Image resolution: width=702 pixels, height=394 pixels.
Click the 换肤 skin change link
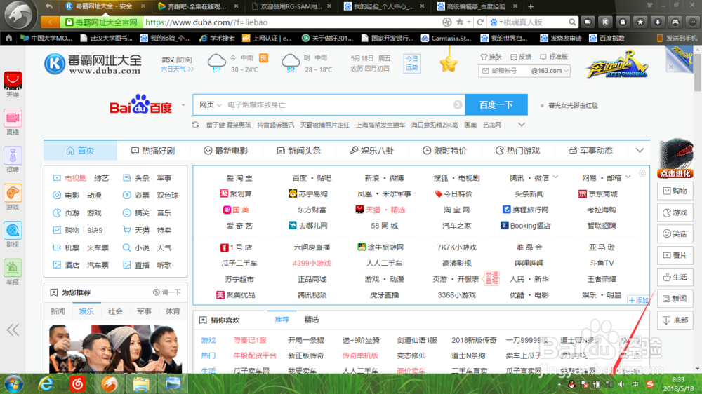coord(491,57)
